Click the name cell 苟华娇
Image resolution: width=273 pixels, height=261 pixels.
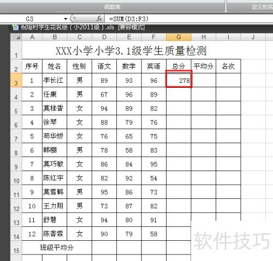[x=55, y=136]
